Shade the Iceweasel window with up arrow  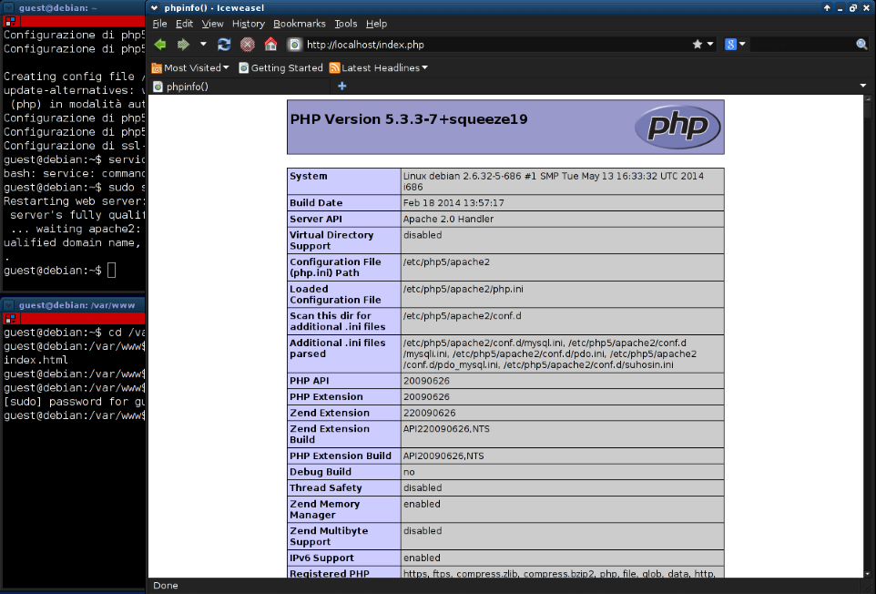click(x=827, y=8)
